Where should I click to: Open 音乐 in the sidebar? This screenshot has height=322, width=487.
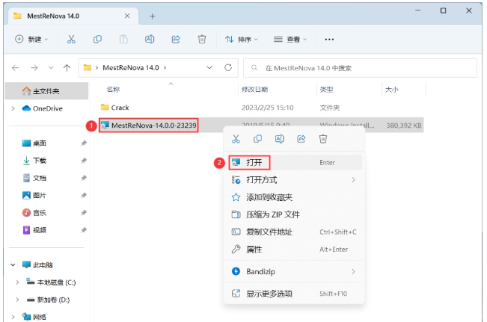(34, 213)
